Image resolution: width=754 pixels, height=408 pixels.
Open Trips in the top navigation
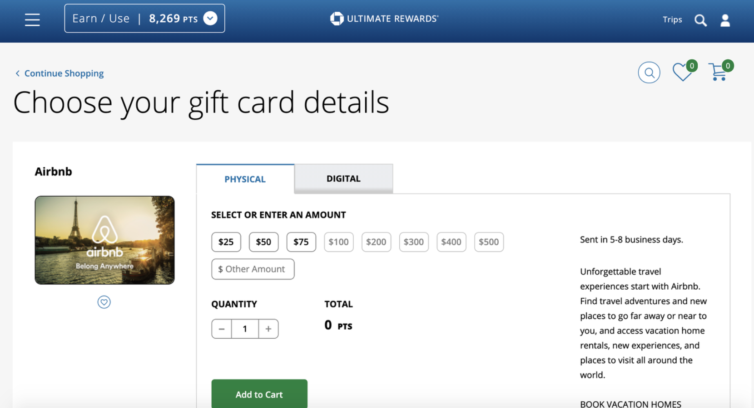pyautogui.click(x=672, y=19)
